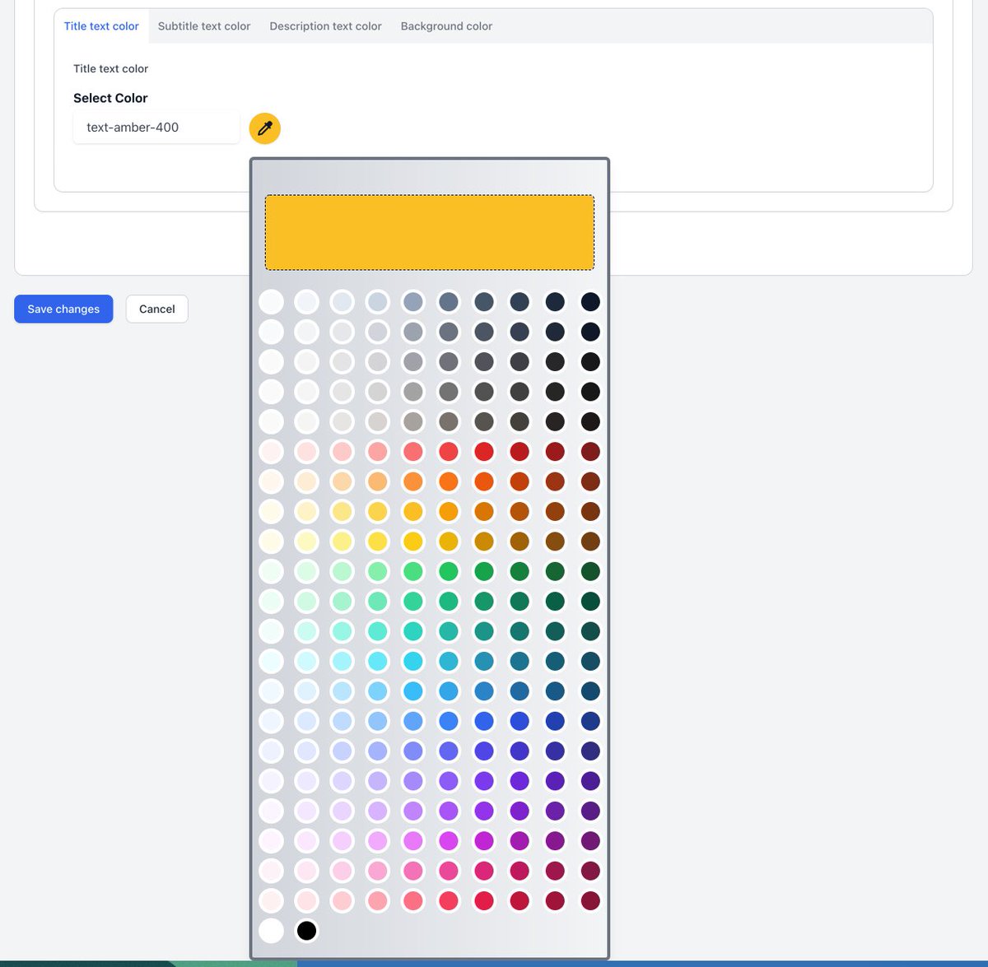The height and width of the screenshot is (967, 988).
Task: Choose the cyan-400 swatch
Action: pyautogui.click(x=413, y=661)
